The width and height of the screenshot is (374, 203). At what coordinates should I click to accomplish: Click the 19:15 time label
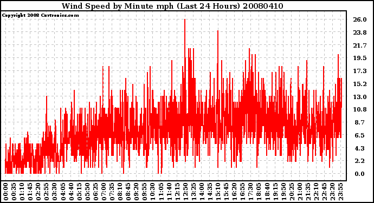275,192
